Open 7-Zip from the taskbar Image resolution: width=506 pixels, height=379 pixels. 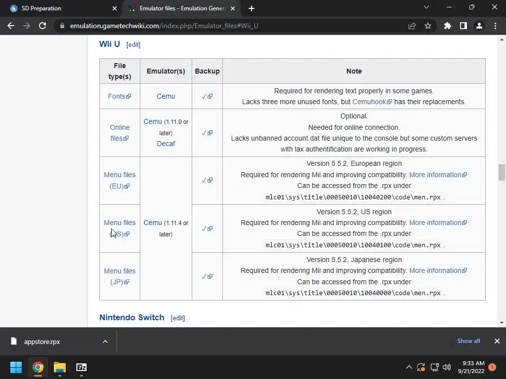click(82, 367)
